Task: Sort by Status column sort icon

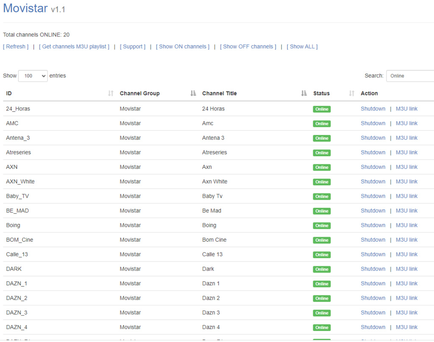Action: (351, 93)
